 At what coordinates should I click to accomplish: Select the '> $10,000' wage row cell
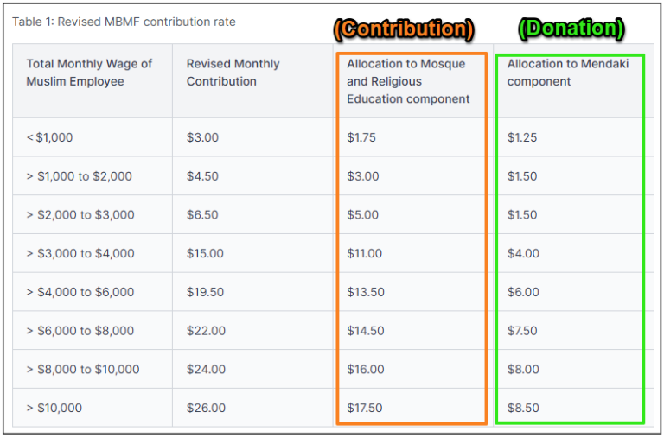(54, 408)
